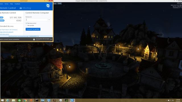
Task: Click the Ready to connect status text
Action: click(10, 39)
